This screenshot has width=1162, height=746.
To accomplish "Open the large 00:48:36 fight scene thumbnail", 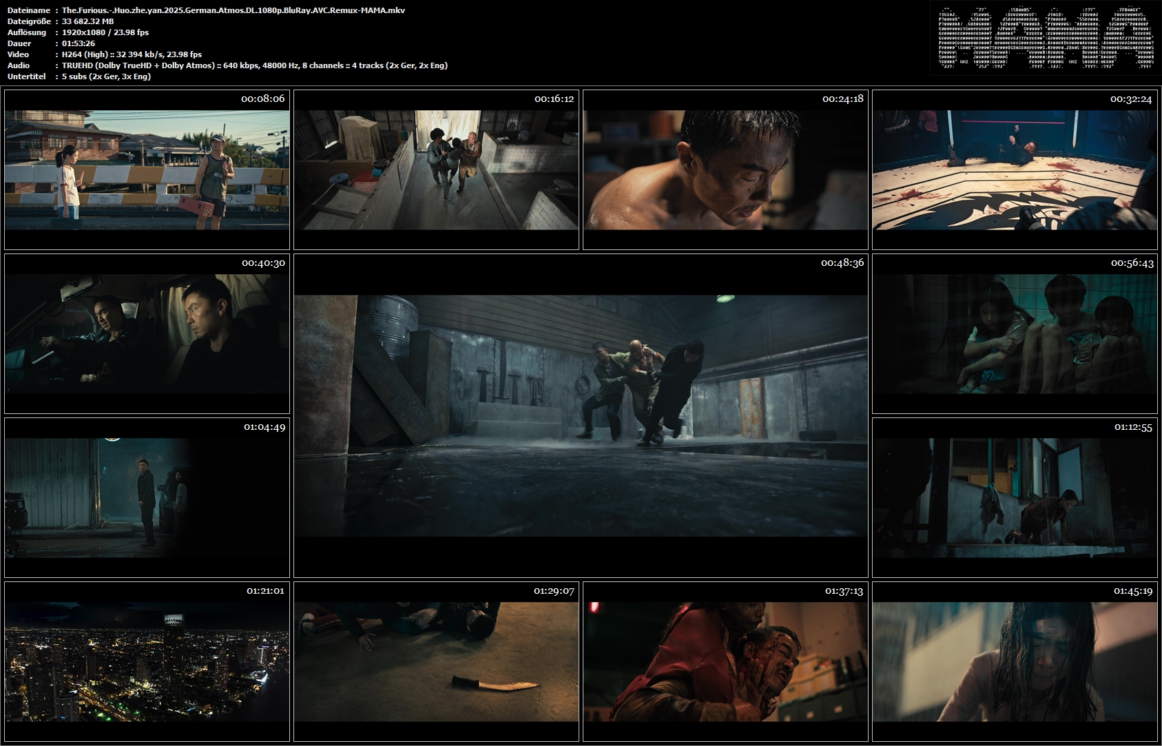I will [x=581, y=415].
